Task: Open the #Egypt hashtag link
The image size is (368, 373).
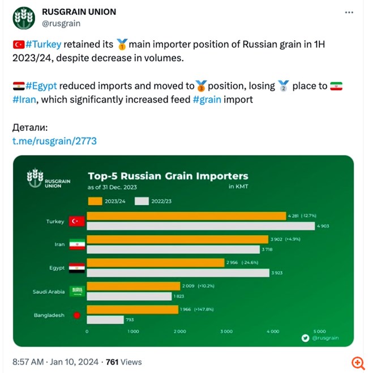Action: pos(41,86)
